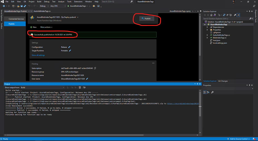
Task: Click Clear All icon in Output
Action: click(x=80, y=87)
